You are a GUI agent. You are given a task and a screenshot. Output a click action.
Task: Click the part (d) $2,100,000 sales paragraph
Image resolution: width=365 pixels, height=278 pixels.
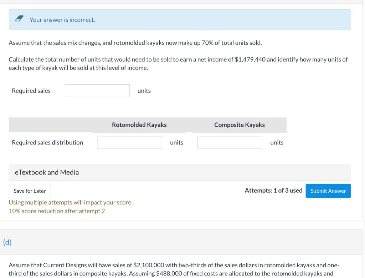click(x=174, y=269)
